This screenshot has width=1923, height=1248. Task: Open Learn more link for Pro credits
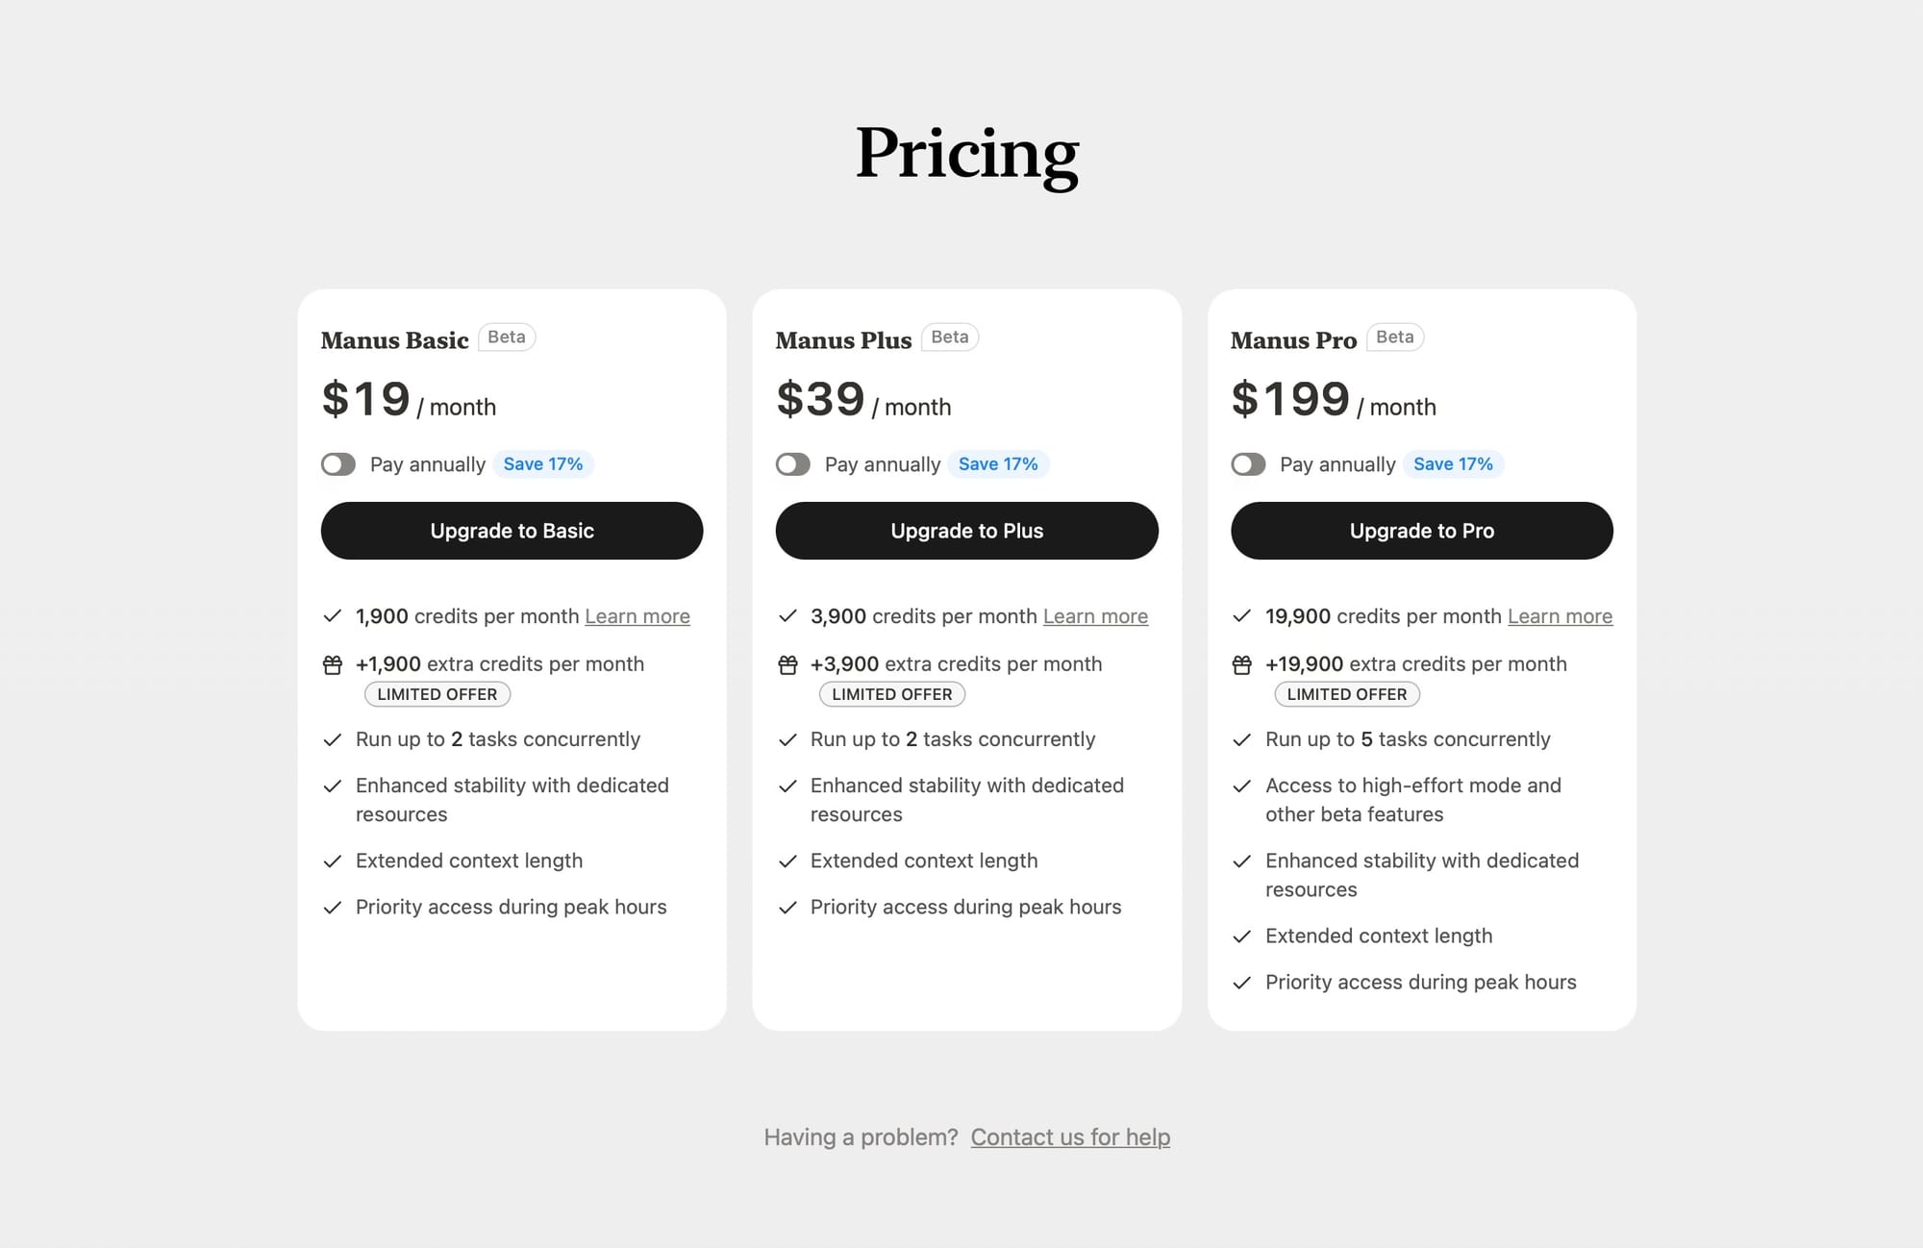(1560, 615)
